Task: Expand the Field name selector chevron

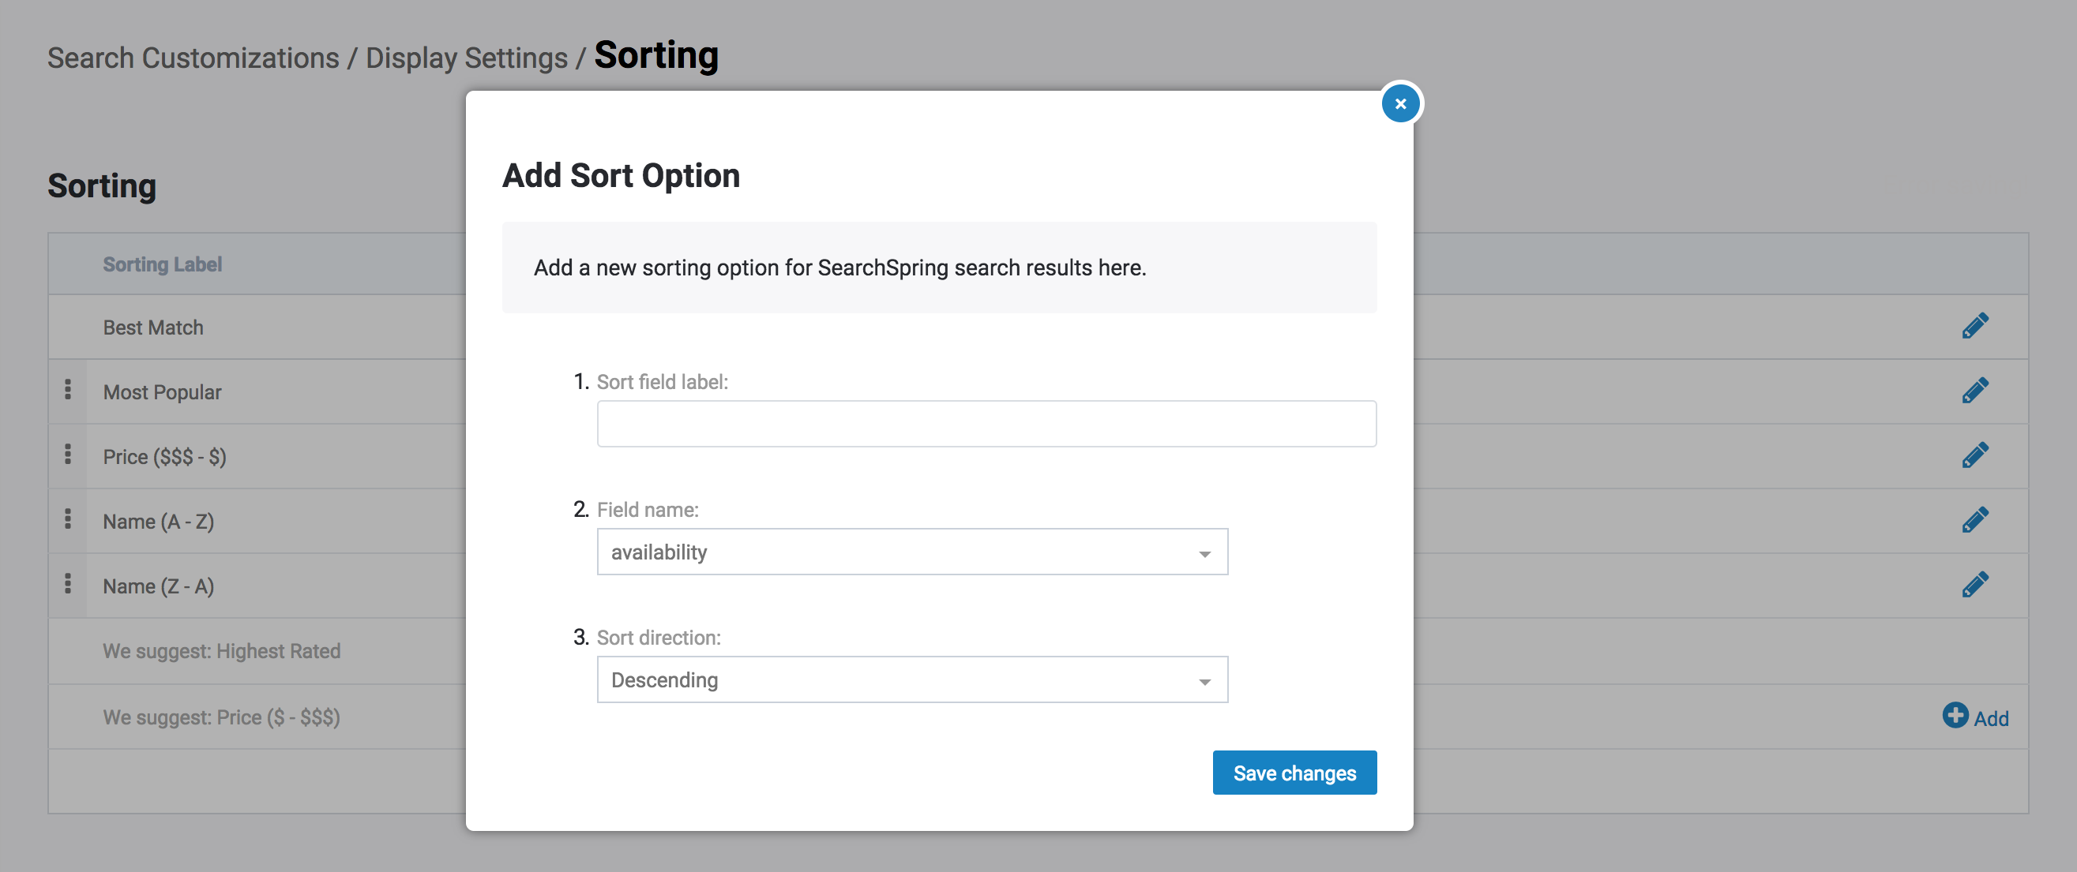Action: pos(1203,553)
